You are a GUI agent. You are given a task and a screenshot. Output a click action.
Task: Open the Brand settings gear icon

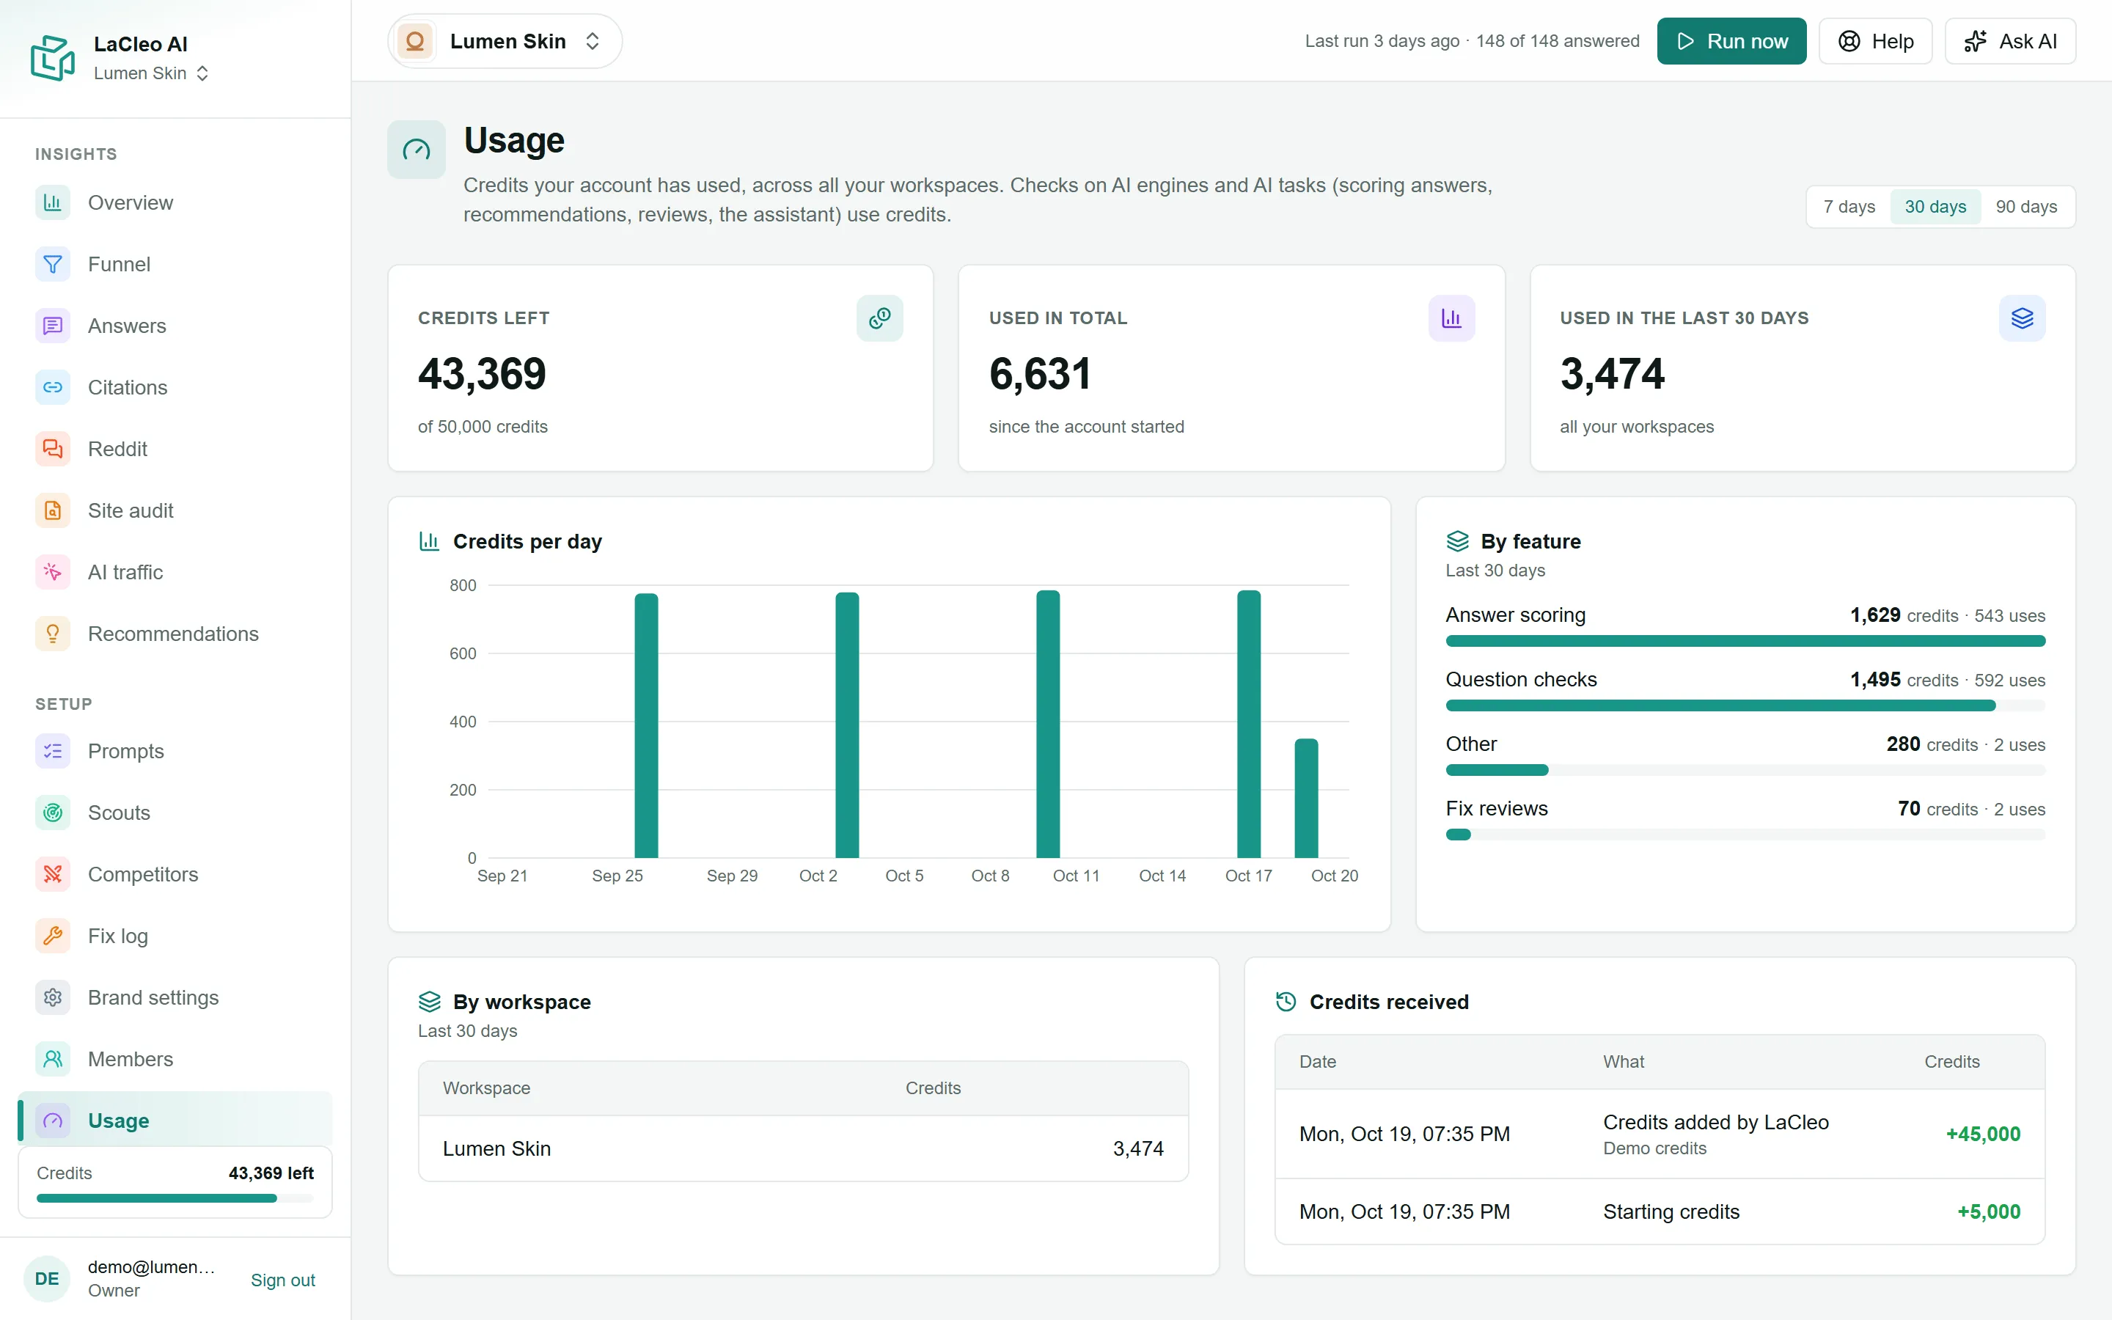pos(52,997)
